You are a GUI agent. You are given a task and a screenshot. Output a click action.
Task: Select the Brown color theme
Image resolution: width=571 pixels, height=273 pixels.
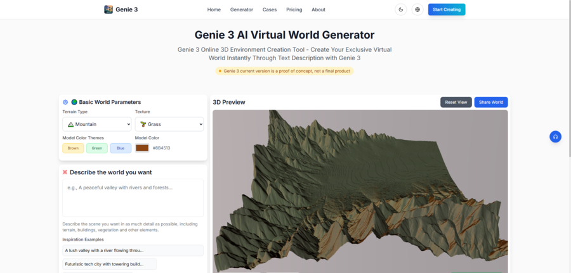point(73,148)
